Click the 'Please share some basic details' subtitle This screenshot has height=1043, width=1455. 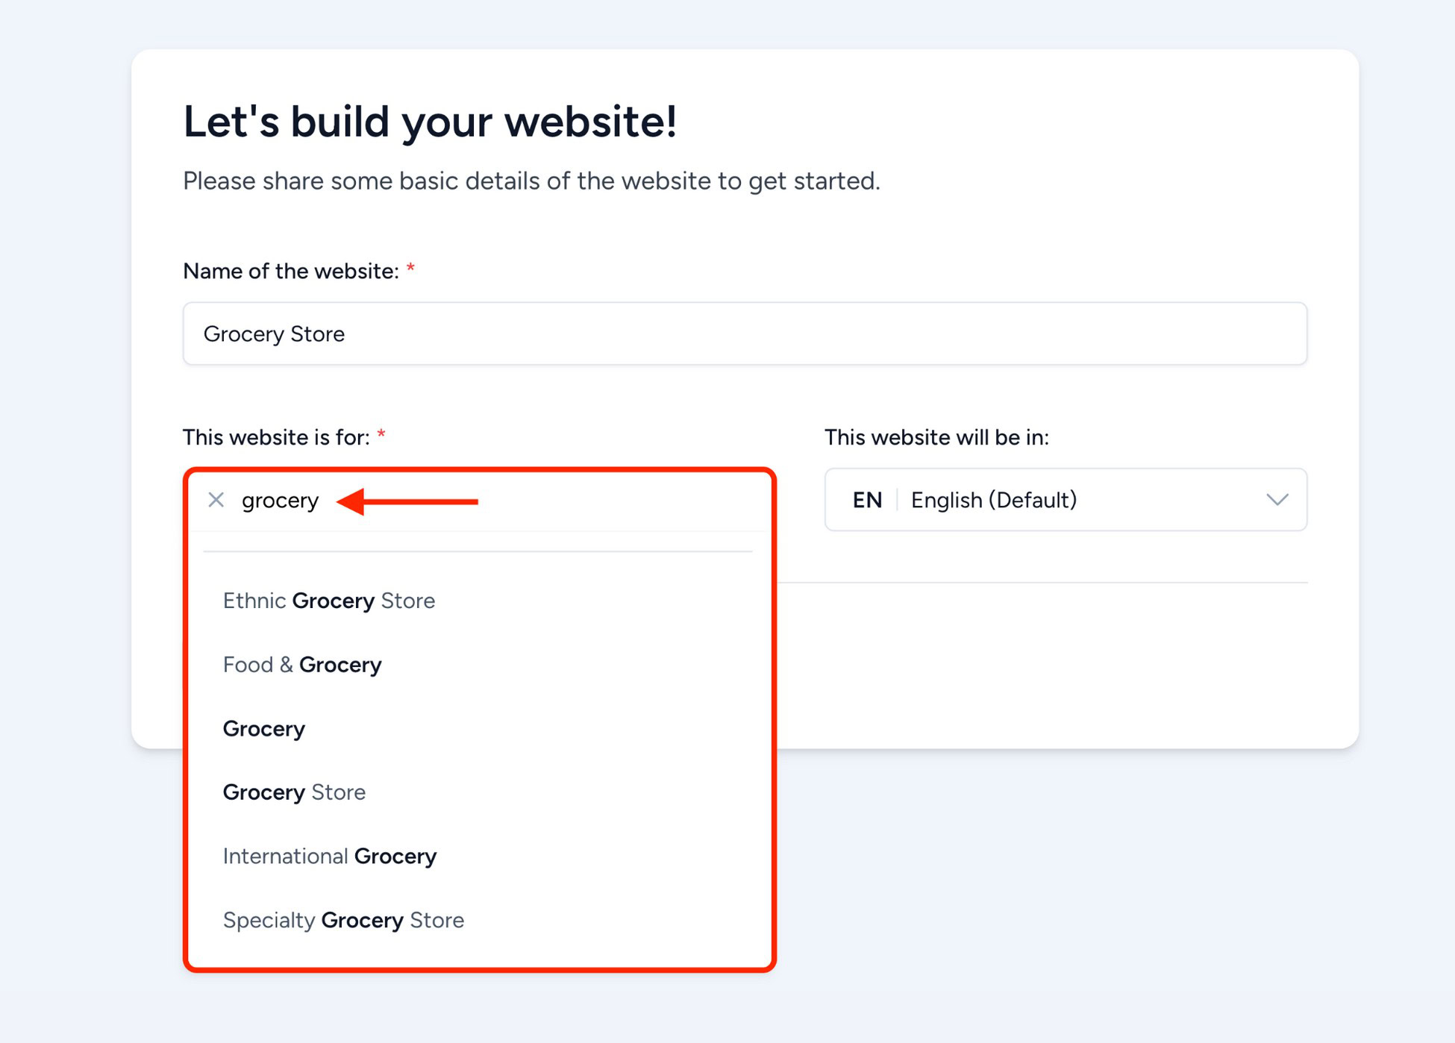click(x=531, y=181)
